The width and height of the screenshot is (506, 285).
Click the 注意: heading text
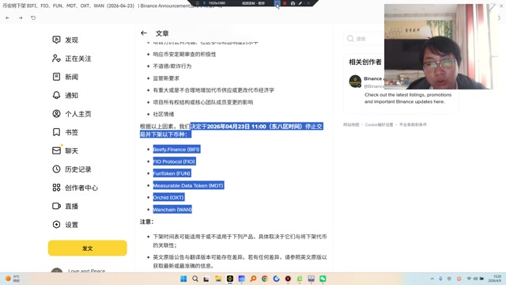[x=146, y=222]
